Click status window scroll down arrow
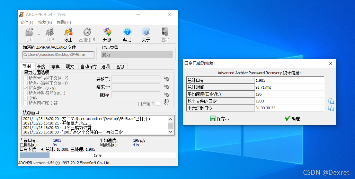 click(170, 132)
